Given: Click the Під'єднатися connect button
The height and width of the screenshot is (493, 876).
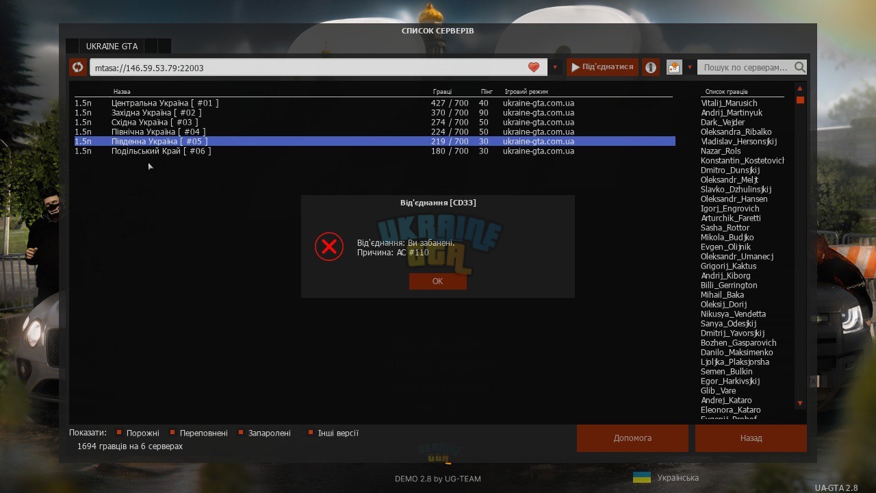Looking at the screenshot, I should [602, 67].
